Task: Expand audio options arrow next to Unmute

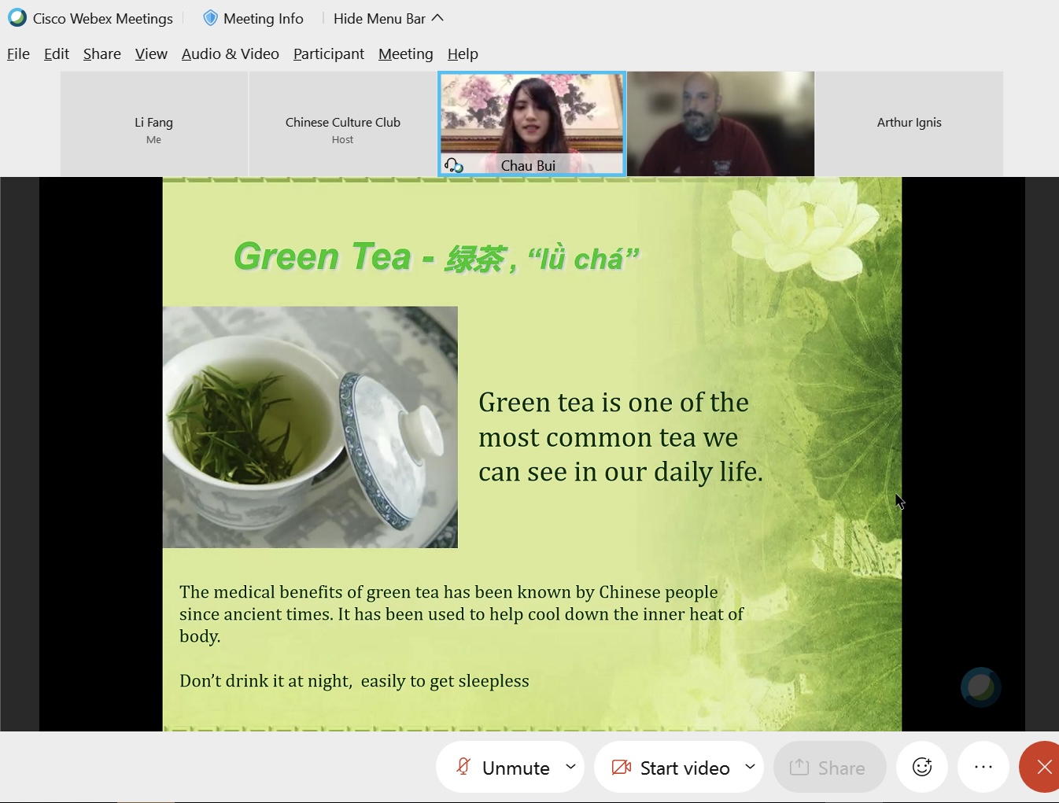Action: (571, 767)
